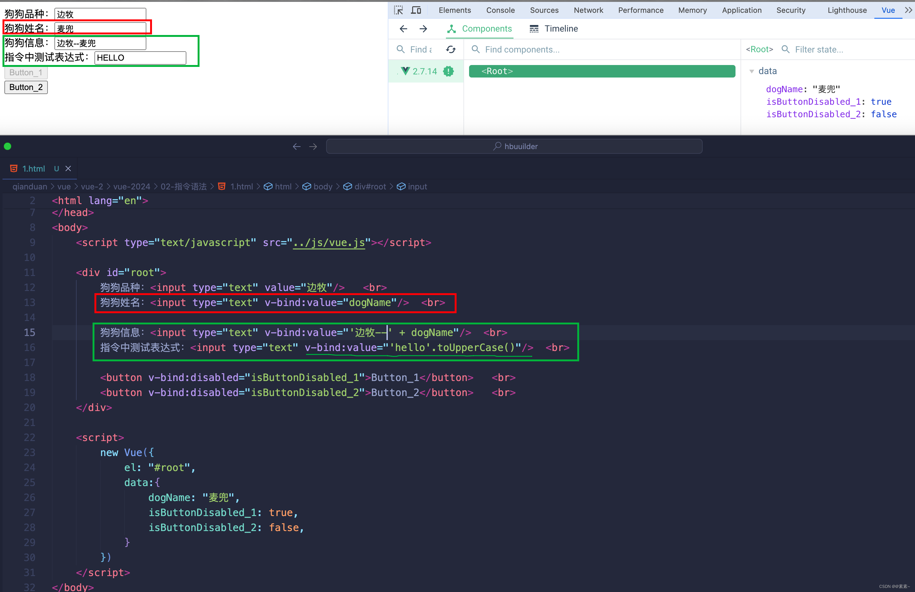The width and height of the screenshot is (915, 592).
Task: Switch to the Console tab
Action: 500,10
